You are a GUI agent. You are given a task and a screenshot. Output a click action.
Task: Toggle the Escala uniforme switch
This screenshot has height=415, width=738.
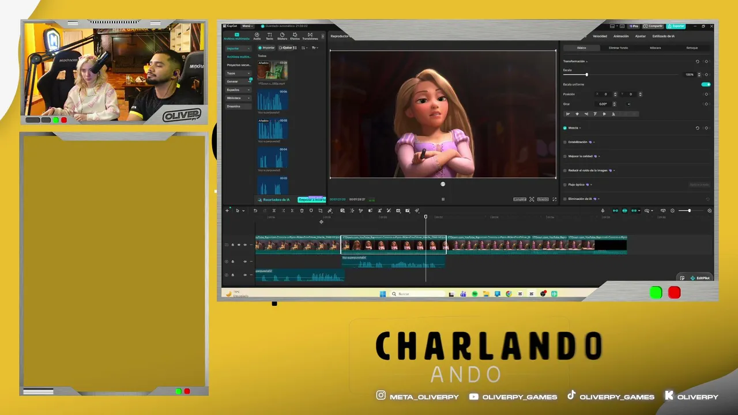click(x=706, y=85)
